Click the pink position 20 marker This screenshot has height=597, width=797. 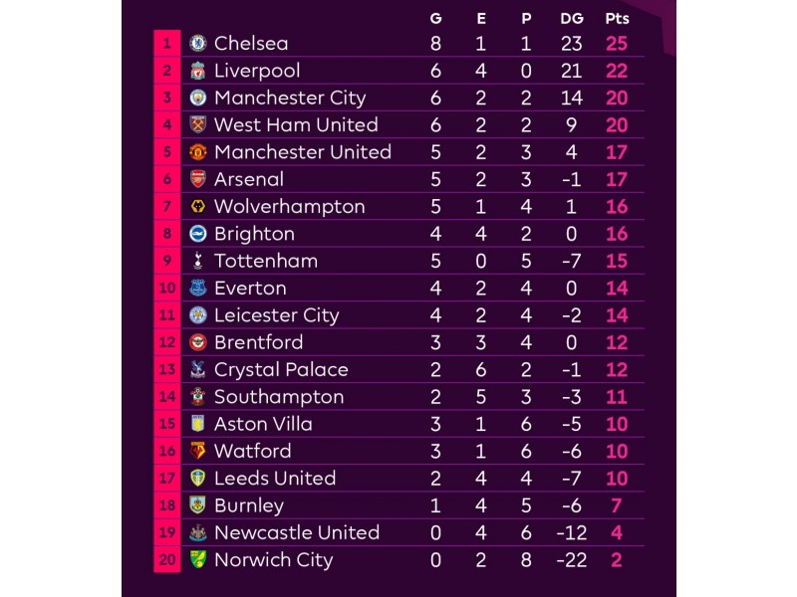[167, 559]
